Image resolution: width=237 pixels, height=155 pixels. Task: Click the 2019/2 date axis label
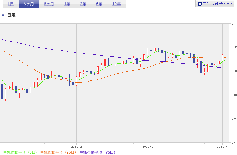[76, 147]
